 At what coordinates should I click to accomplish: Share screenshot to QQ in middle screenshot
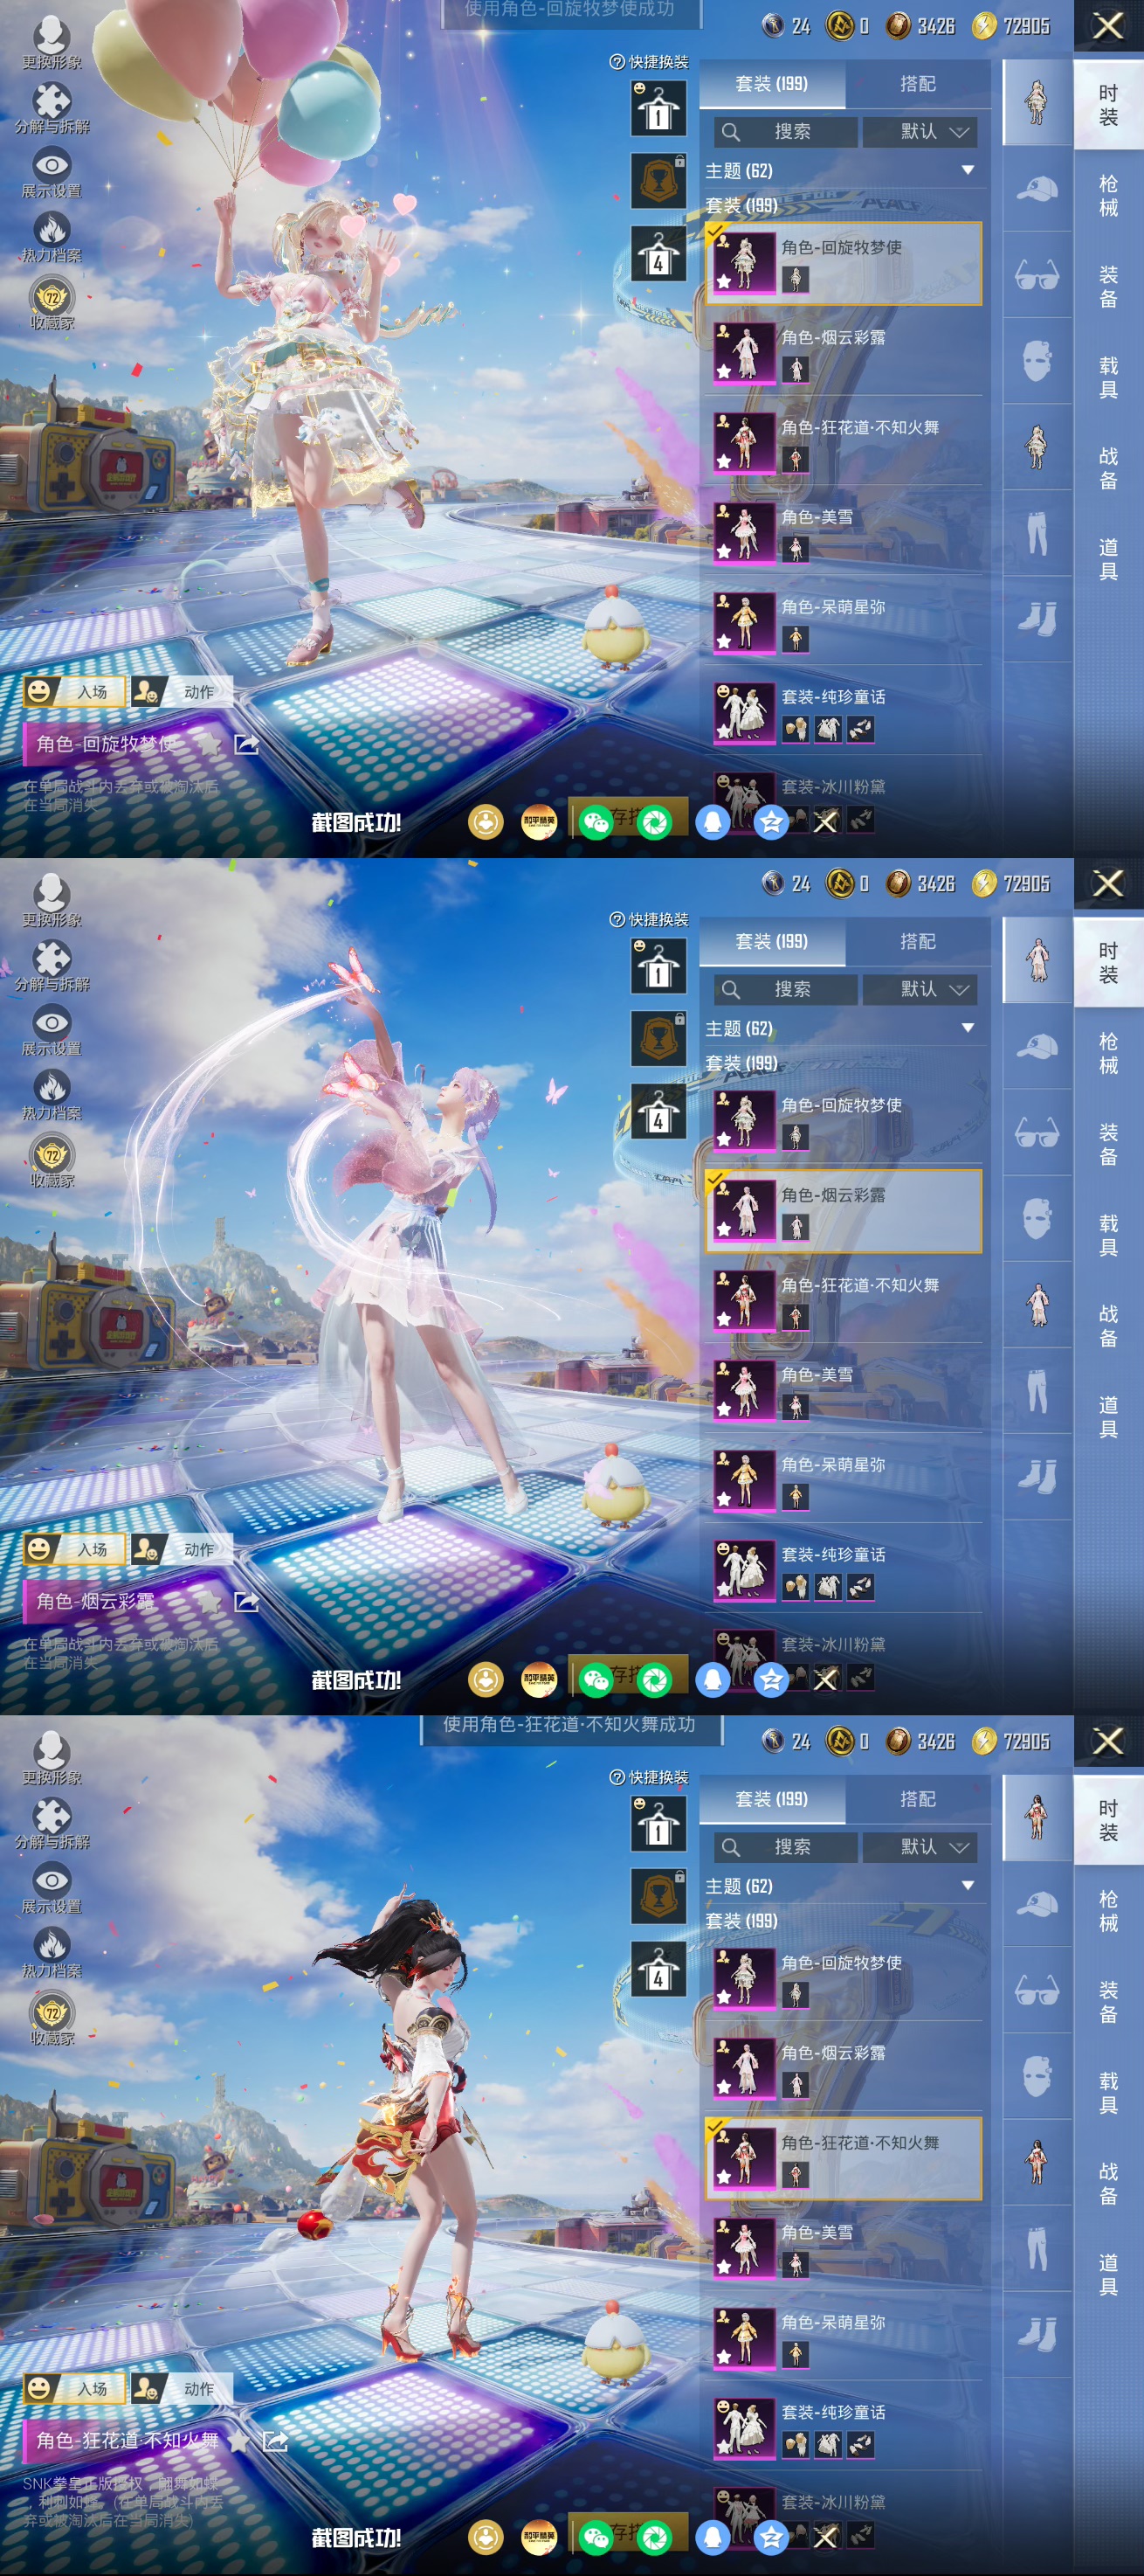click(x=713, y=1680)
